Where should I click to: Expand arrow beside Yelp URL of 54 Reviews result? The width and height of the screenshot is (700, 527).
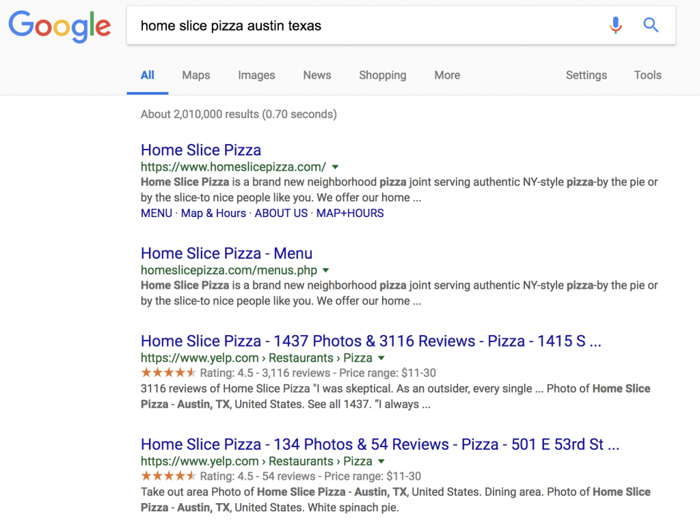click(x=381, y=461)
